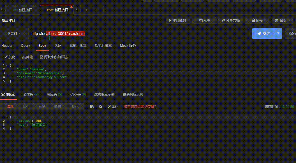This screenshot has height=163, width=296.
Task: Open the POST method dropdown
Action: pyautogui.click(x=14, y=33)
